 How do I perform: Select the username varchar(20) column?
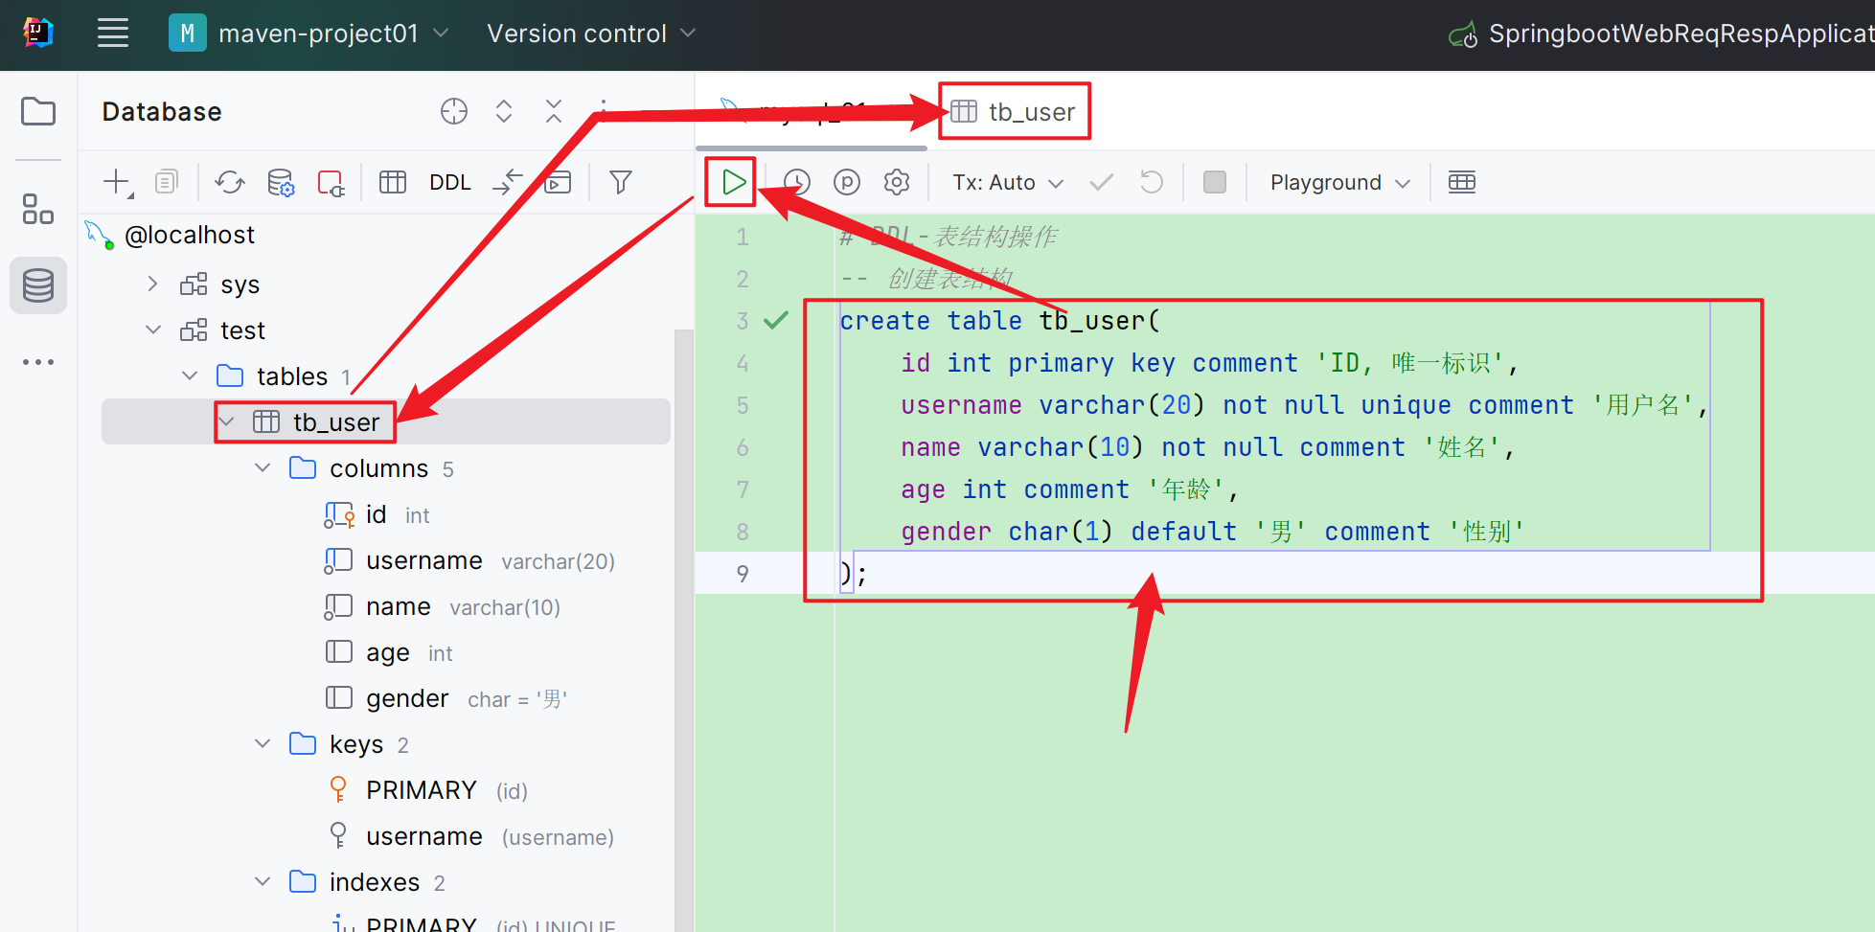(x=469, y=560)
